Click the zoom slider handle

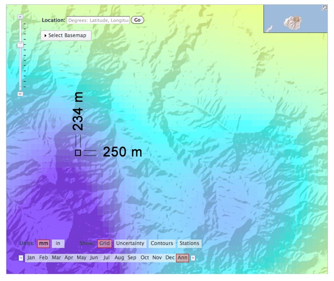[20, 45]
